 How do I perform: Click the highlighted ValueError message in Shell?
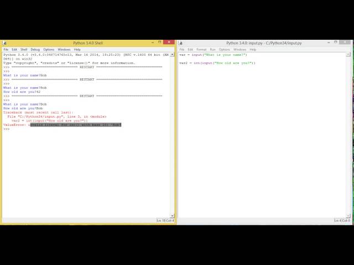(76, 125)
